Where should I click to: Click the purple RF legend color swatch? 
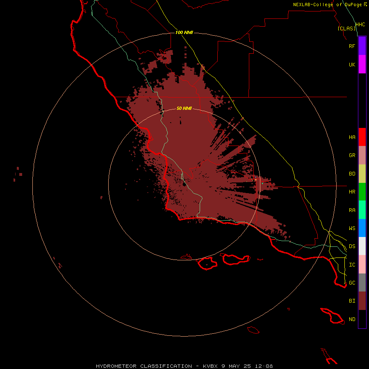(362, 46)
